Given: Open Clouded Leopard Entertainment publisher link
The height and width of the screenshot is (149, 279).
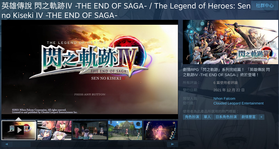Looking at the screenshot, I should pyautogui.click(x=239, y=103).
